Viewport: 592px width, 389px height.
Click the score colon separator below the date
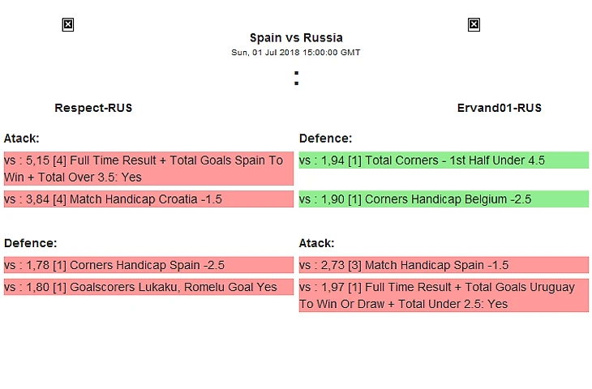click(296, 79)
